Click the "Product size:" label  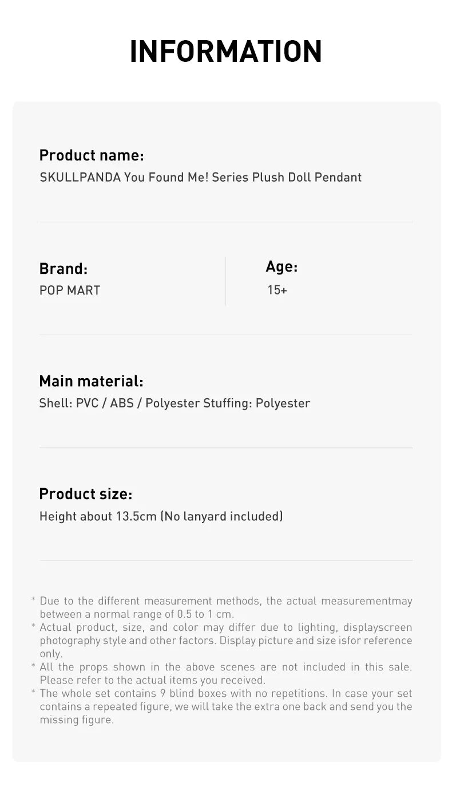click(x=85, y=494)
